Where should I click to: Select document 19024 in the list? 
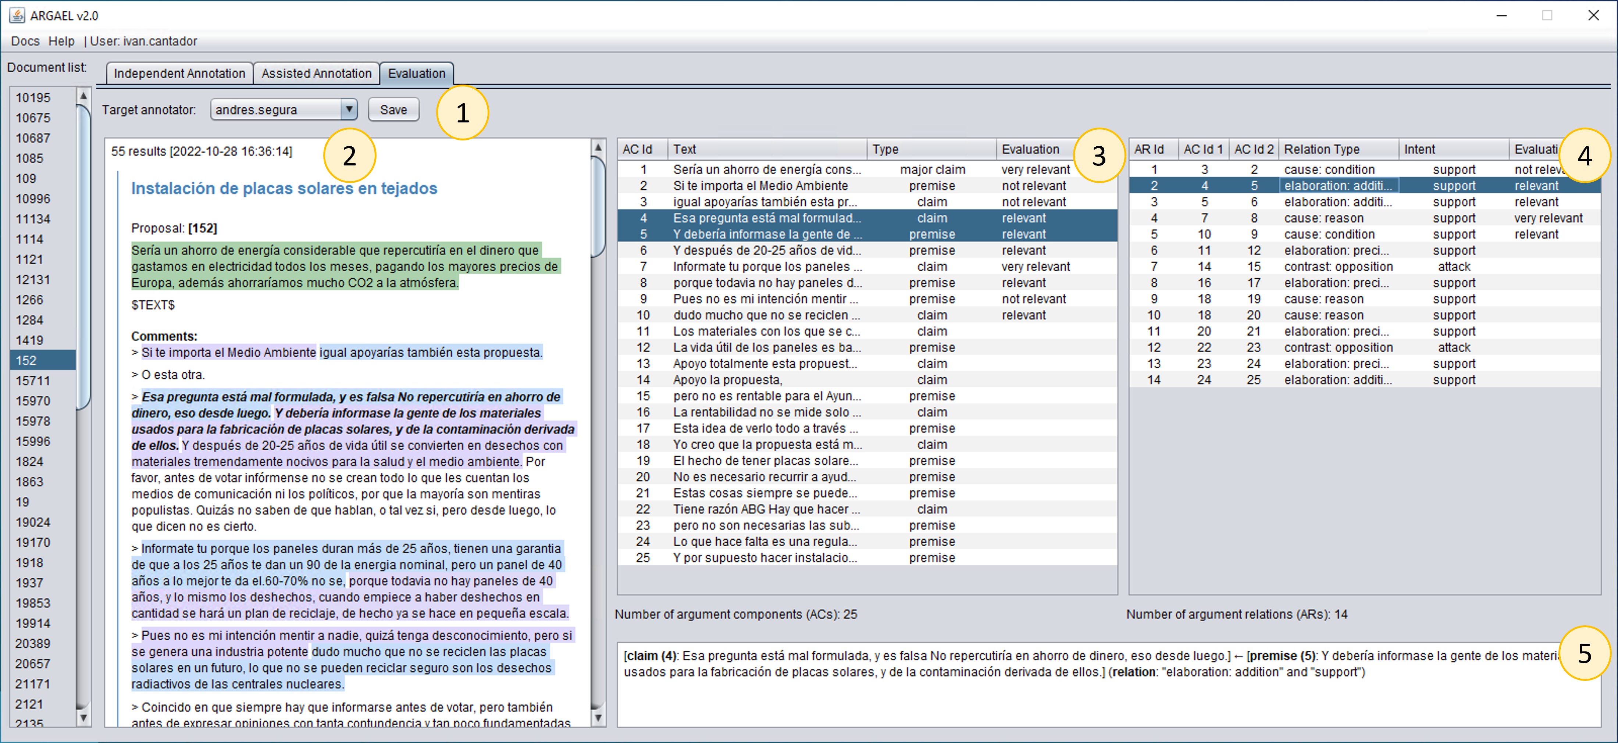tap(33, 522)
